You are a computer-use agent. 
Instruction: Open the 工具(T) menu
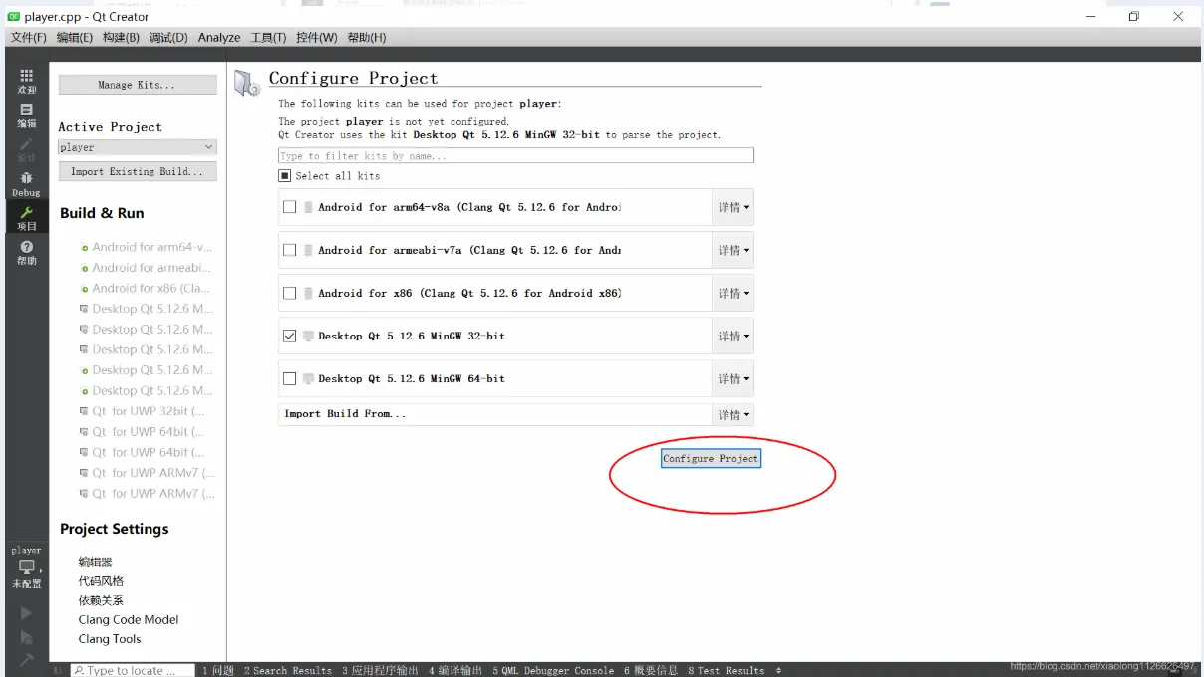click(x=268, y=37)
